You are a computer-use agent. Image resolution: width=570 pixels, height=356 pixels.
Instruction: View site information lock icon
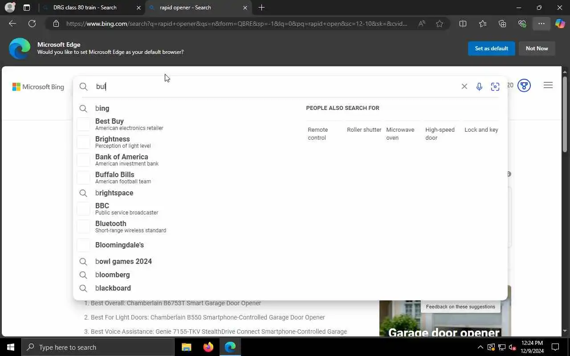click(56, 24)
